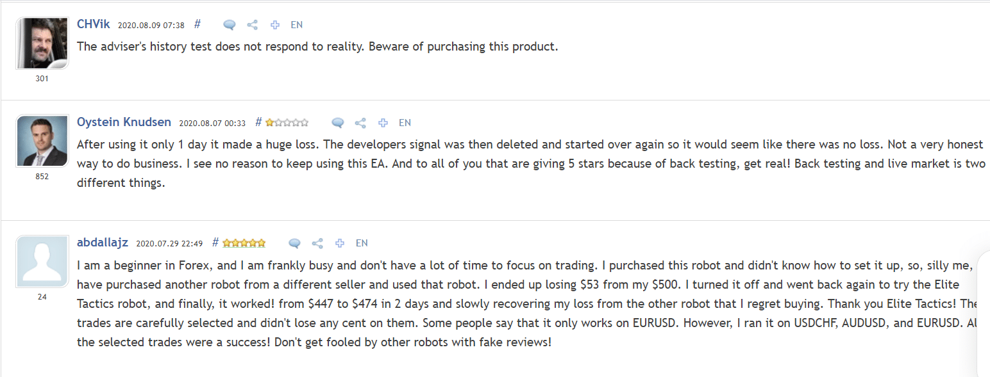Open reply bubble on Oystein Knudsen's review
This screenshot has width=990, height=377.
click(x=338, y=123)
